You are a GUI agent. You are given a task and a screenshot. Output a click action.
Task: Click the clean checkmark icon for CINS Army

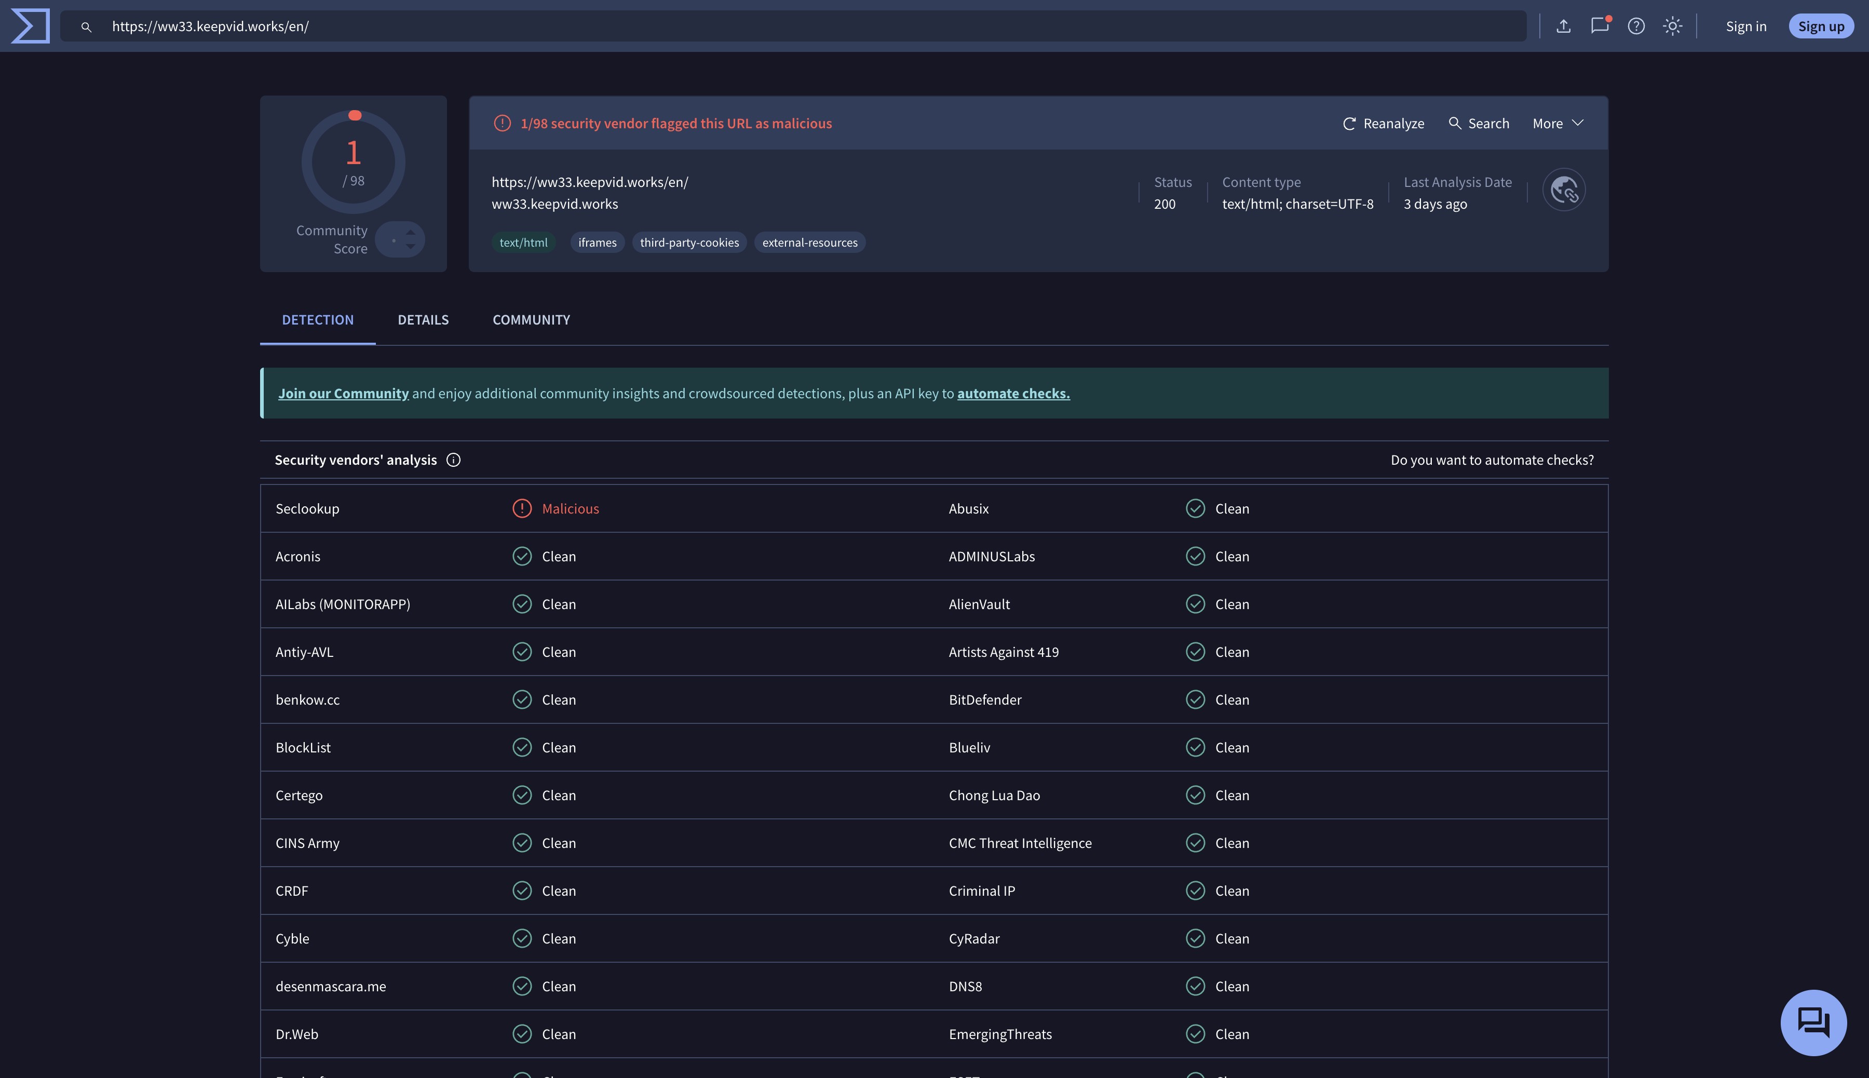tap(522, 843)
